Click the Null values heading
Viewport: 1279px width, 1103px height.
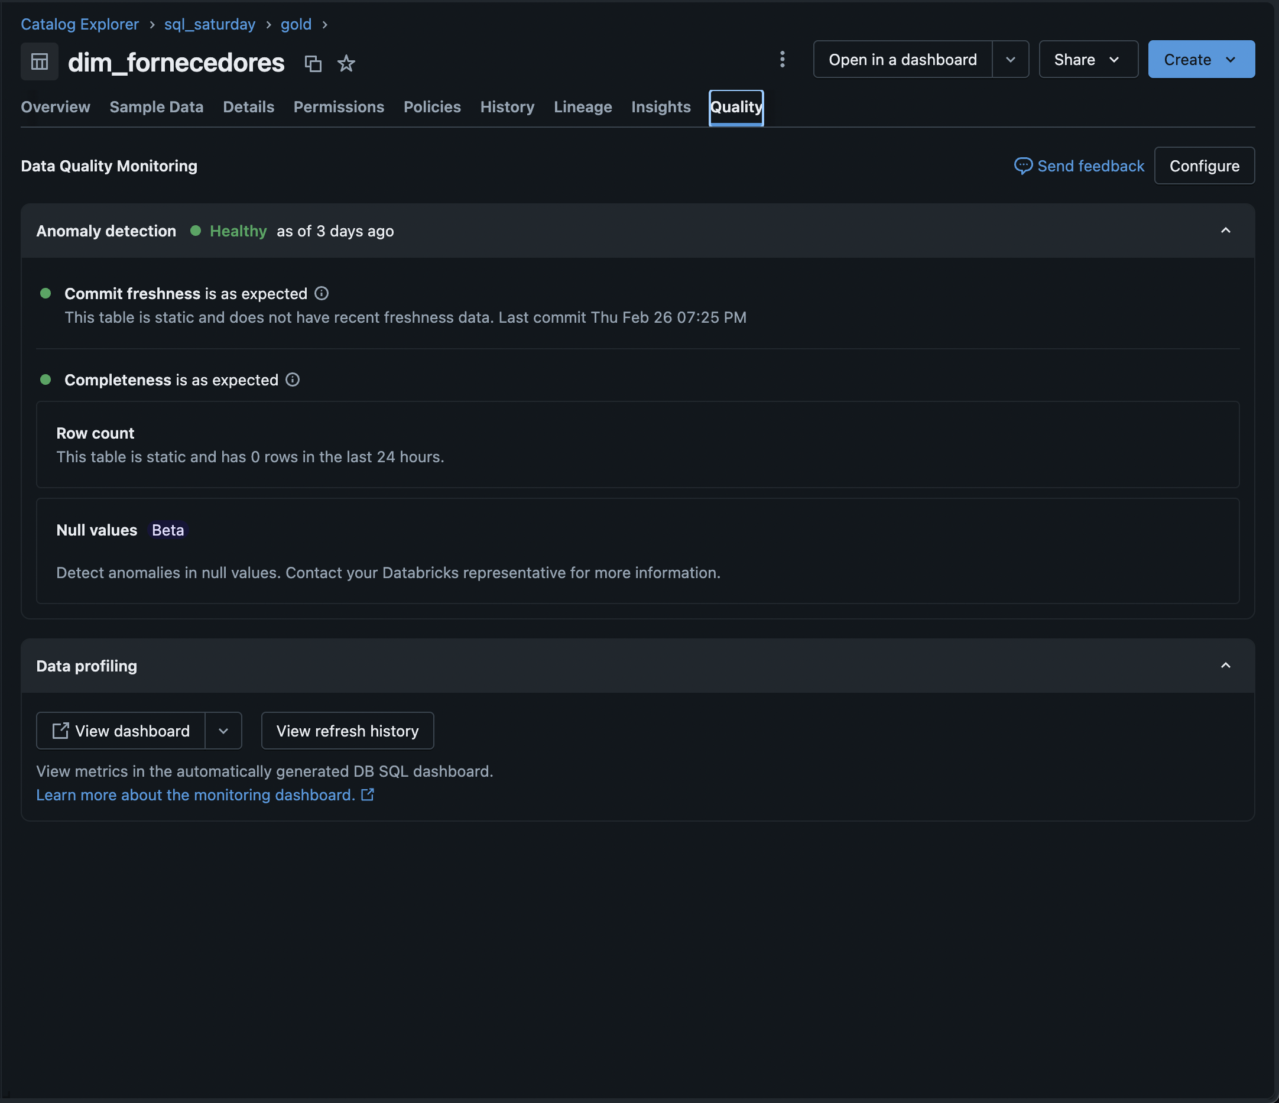(97, 530)
